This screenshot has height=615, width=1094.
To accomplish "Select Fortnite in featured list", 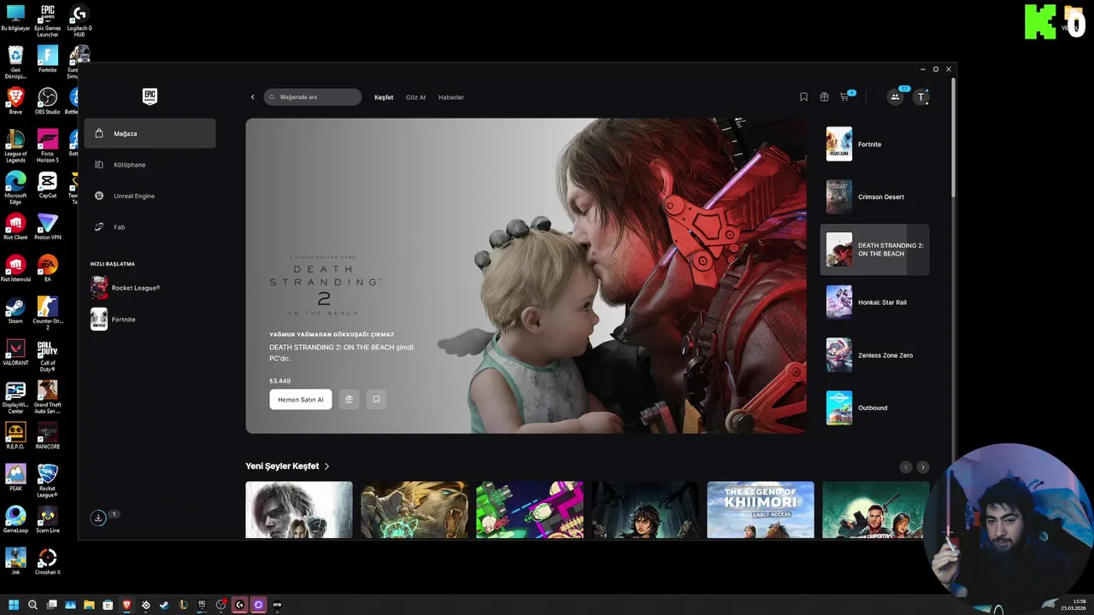I will 874,144.
